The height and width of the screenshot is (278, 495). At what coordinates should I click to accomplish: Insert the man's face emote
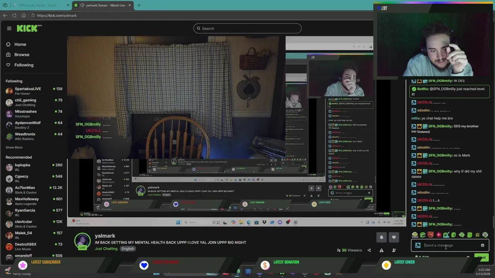coord(430,235)
